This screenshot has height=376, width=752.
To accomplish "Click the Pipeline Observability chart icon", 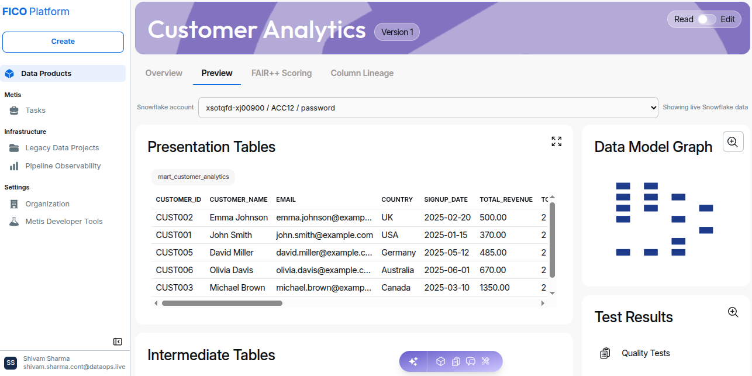I will point(14,166).
